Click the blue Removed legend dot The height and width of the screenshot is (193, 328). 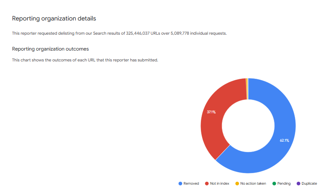click(x=181, y=183)
